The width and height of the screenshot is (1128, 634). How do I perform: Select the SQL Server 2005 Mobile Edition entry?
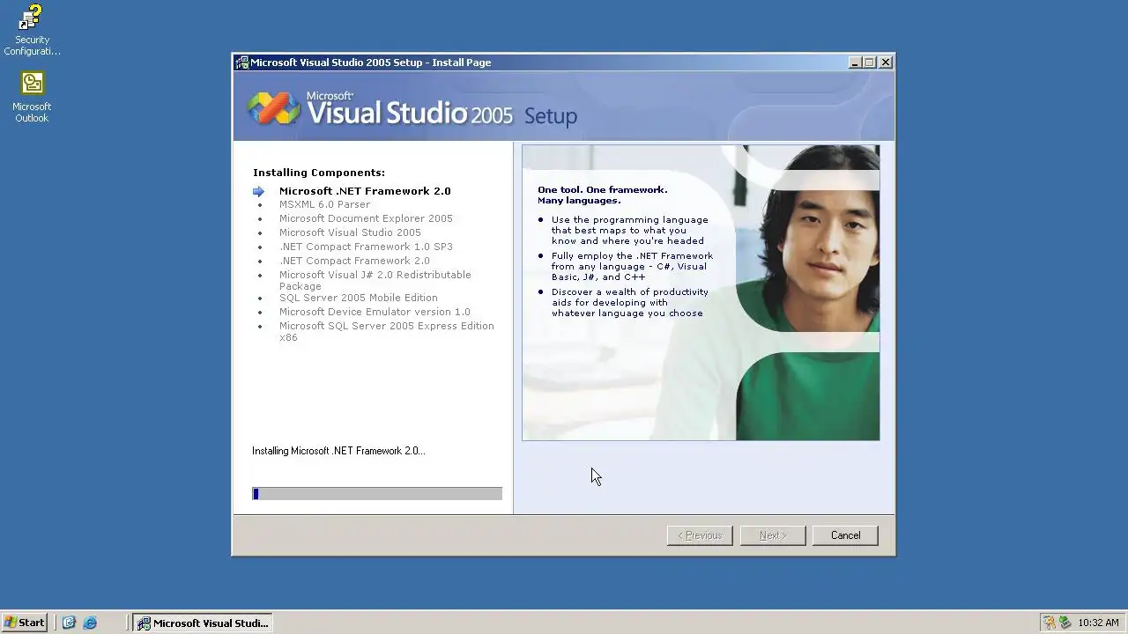click(358, 298)
